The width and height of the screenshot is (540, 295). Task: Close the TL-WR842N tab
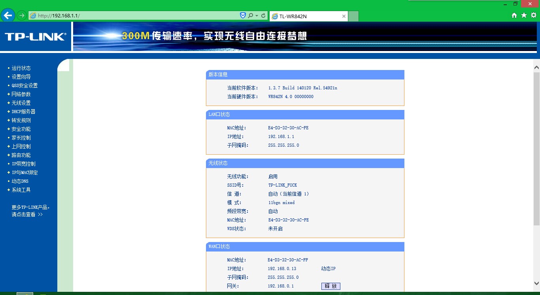[x=344, y=16]
